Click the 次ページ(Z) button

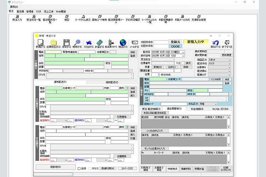(127, 169)
